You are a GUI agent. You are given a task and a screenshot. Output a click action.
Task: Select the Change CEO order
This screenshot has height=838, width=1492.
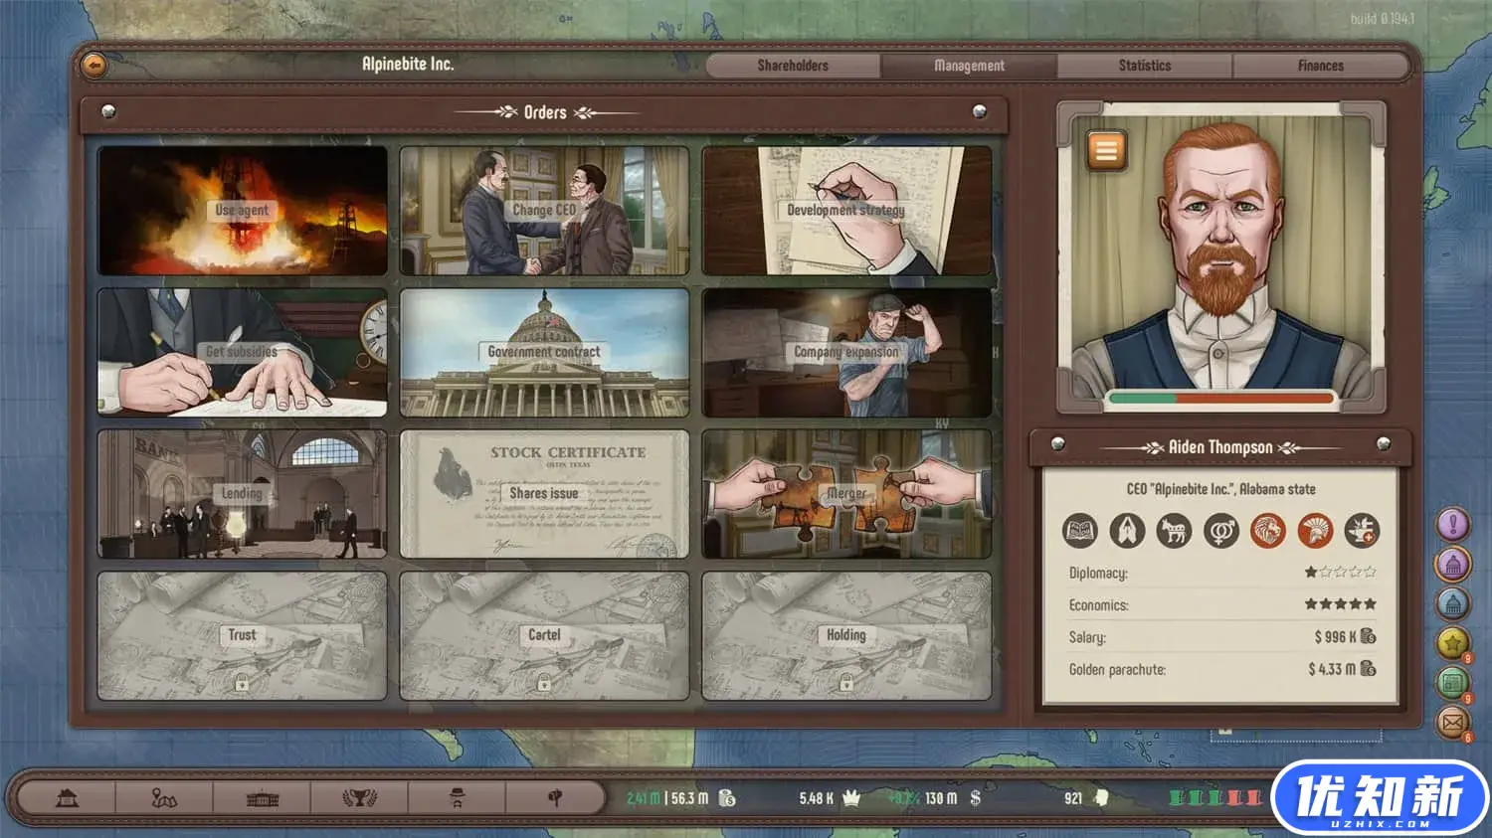tap(544, 211)
